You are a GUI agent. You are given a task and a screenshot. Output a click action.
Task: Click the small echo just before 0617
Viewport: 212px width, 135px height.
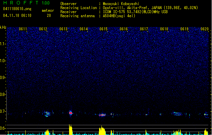pos(146,115)
